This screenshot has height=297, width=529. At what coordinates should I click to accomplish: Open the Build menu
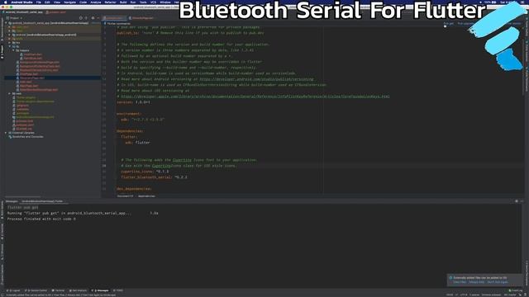point(123,2)
